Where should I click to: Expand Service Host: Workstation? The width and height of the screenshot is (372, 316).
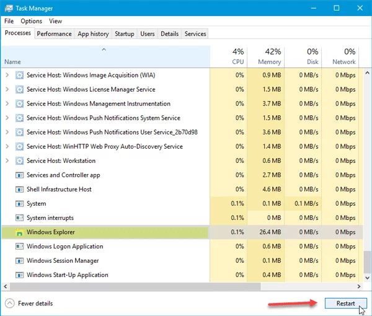click(7, 160)
